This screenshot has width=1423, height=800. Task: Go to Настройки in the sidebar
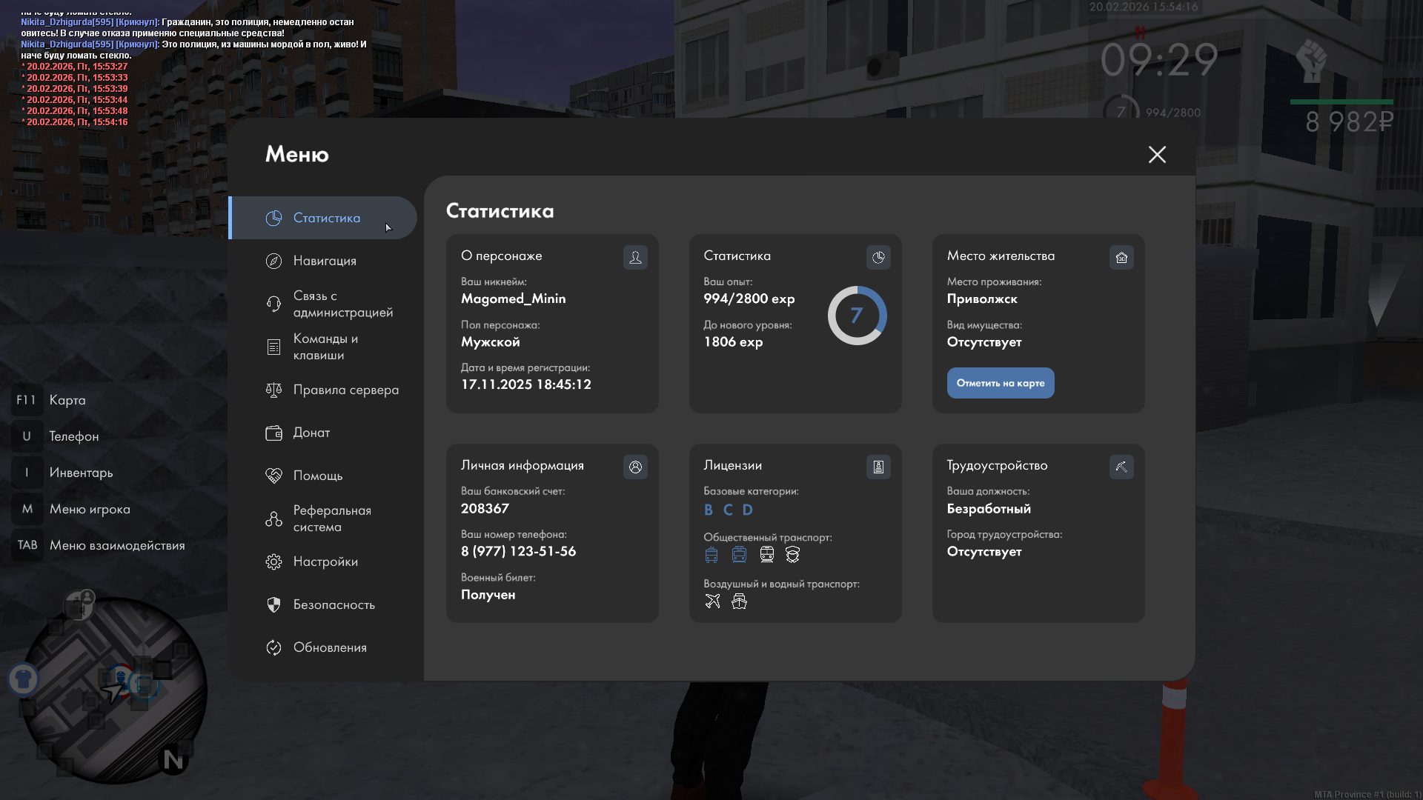pos(325,561)
